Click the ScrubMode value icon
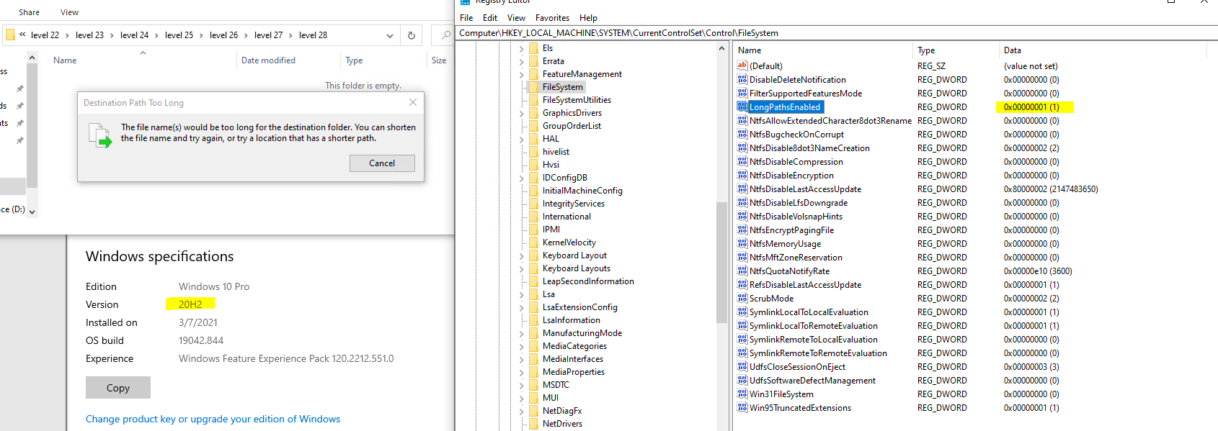Image resolution: width=1218 pixels, height=431 pixels. pyautogui.click(x=742, y=298)
